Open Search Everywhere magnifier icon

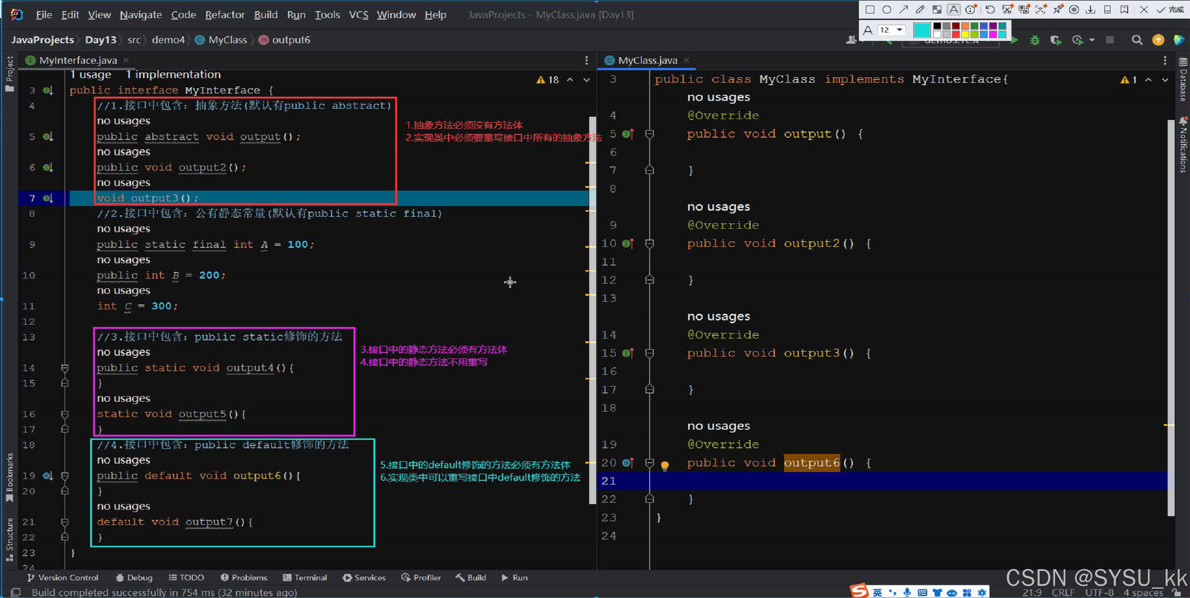click(x=1137, y=40)
